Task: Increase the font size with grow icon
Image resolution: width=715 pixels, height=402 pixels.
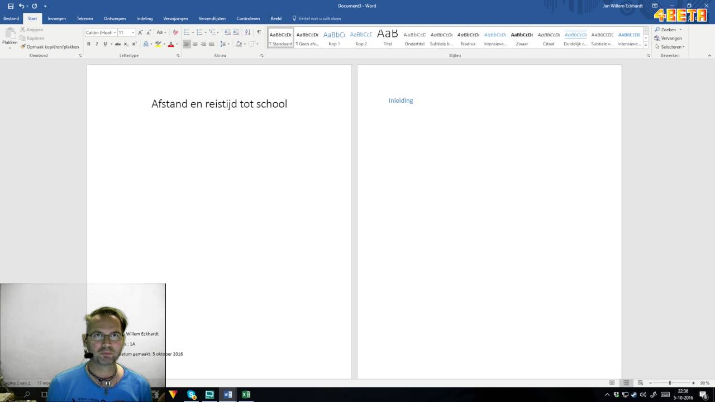Action: click(x=140, y=32)
